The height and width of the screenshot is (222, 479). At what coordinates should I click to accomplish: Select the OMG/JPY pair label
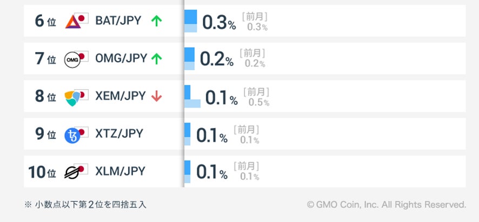[121, 58]
